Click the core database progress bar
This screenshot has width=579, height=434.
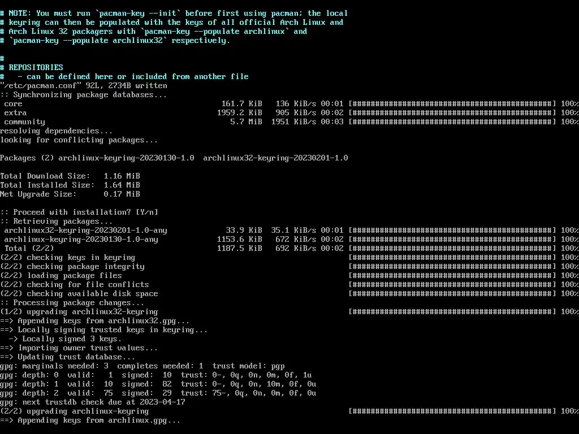[452, 104]
